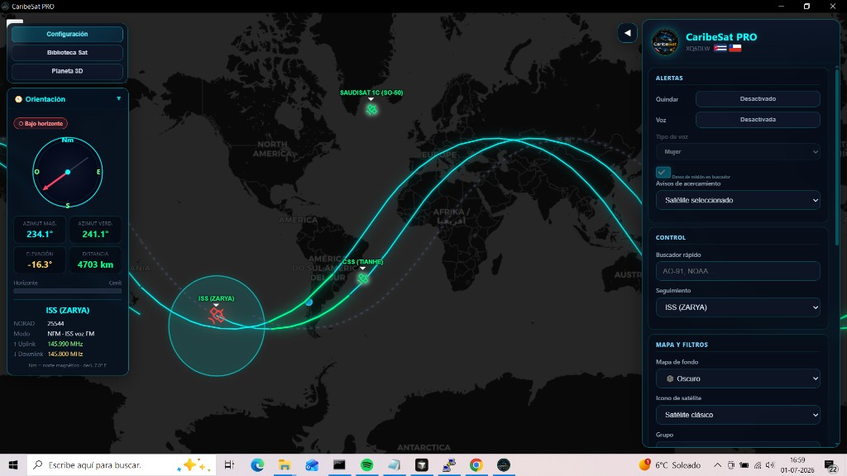
Task: Open Mapa de fondo Oscuro dropdown
Action: pos(738,378)
